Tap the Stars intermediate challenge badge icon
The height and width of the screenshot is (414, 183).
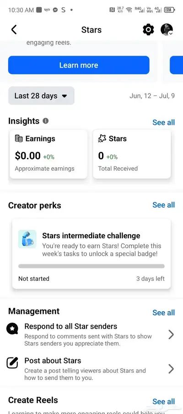click(27, 239)
